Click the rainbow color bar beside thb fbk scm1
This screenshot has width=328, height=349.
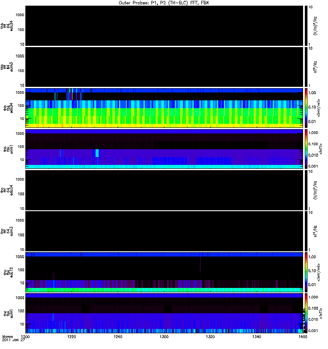[x=306, y=149]
